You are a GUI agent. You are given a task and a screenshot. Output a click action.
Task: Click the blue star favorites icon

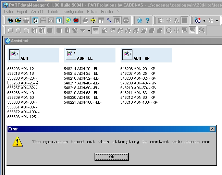(x=139, y=21)
